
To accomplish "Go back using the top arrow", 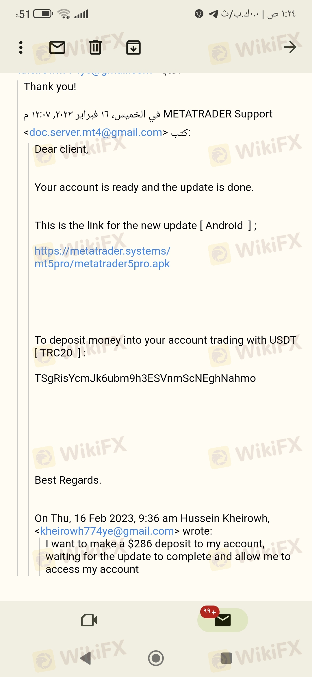I will (x=290, y=47).
